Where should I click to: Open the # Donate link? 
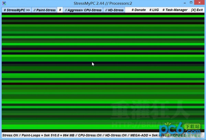(x=139, y=10)
